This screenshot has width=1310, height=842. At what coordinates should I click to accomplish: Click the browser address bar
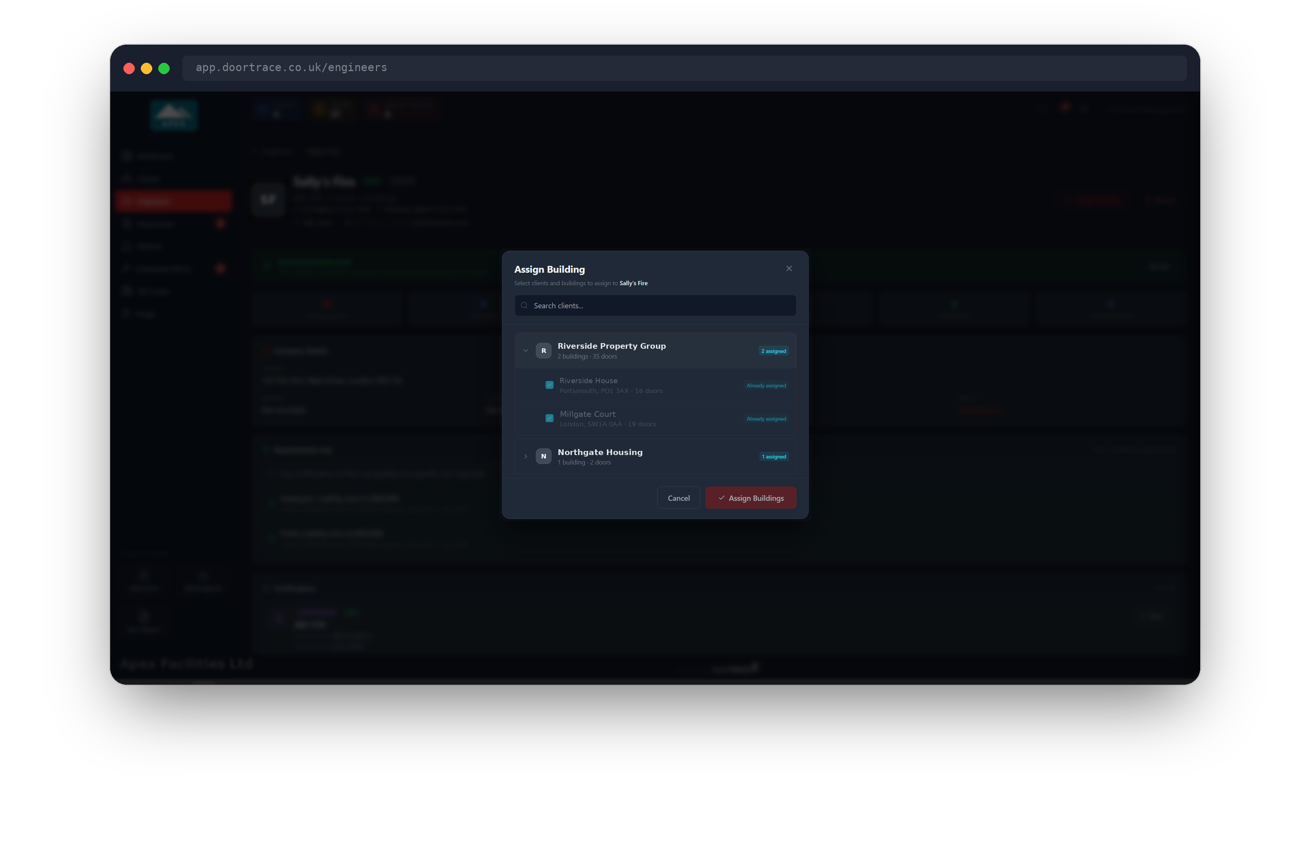click(684, 68)
